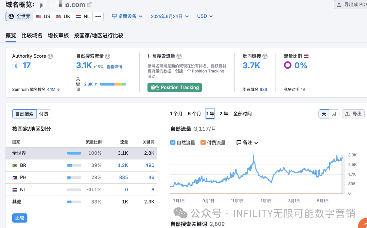367x228 pixels.
Task: Click the NL keywords value 8
Action: pyautogui.click(x=153, y=190)
